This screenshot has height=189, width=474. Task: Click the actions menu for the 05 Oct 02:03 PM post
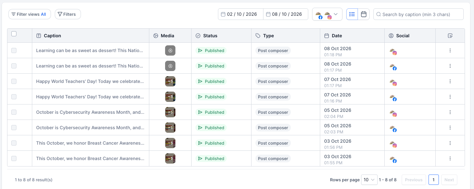pyautogui.click(x=450, y=128)
